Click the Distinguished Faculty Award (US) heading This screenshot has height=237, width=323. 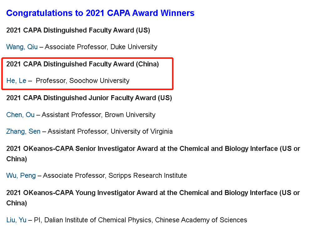pos(78,30)
